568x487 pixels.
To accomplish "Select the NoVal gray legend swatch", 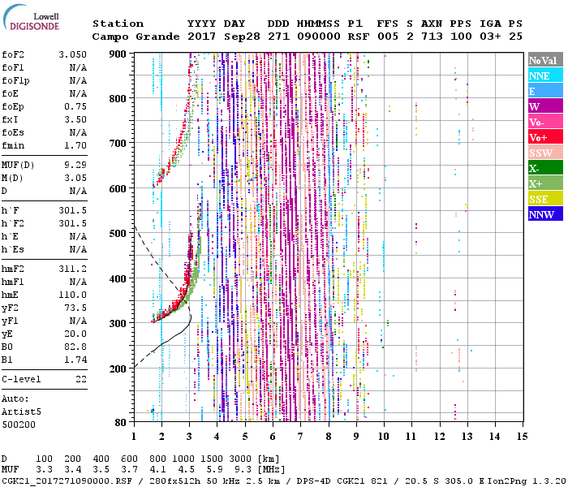I will 542,61.
